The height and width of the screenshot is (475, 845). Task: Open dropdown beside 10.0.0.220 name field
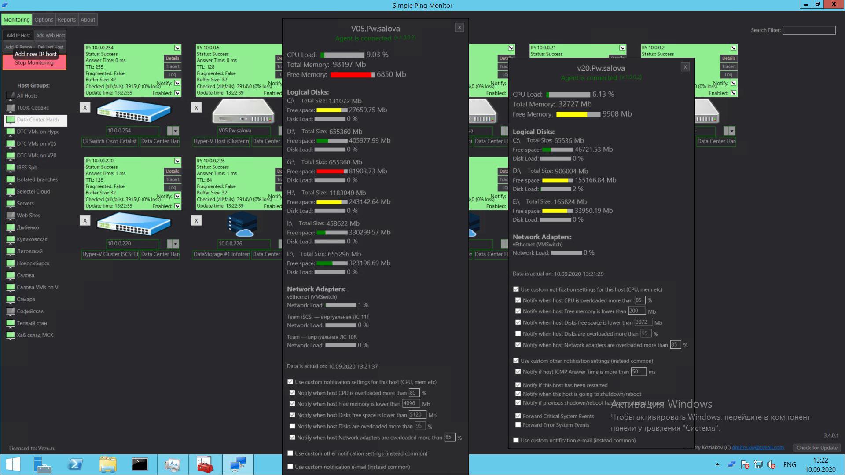coord(175,244)
